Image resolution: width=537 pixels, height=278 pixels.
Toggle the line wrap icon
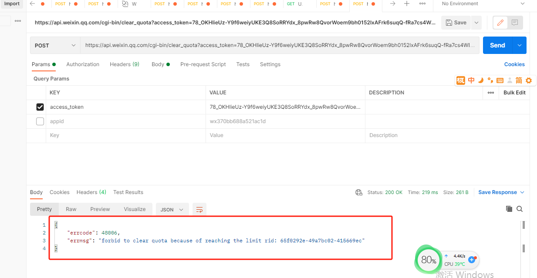(199, 209)
